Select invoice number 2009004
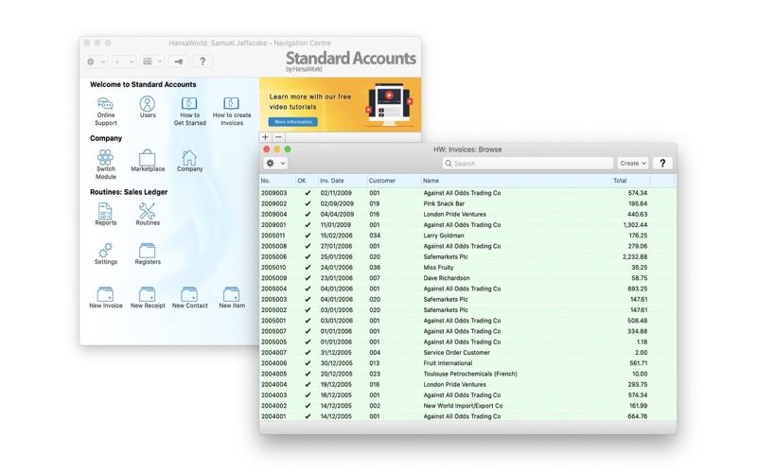757x473 pixels. [273, 215]
